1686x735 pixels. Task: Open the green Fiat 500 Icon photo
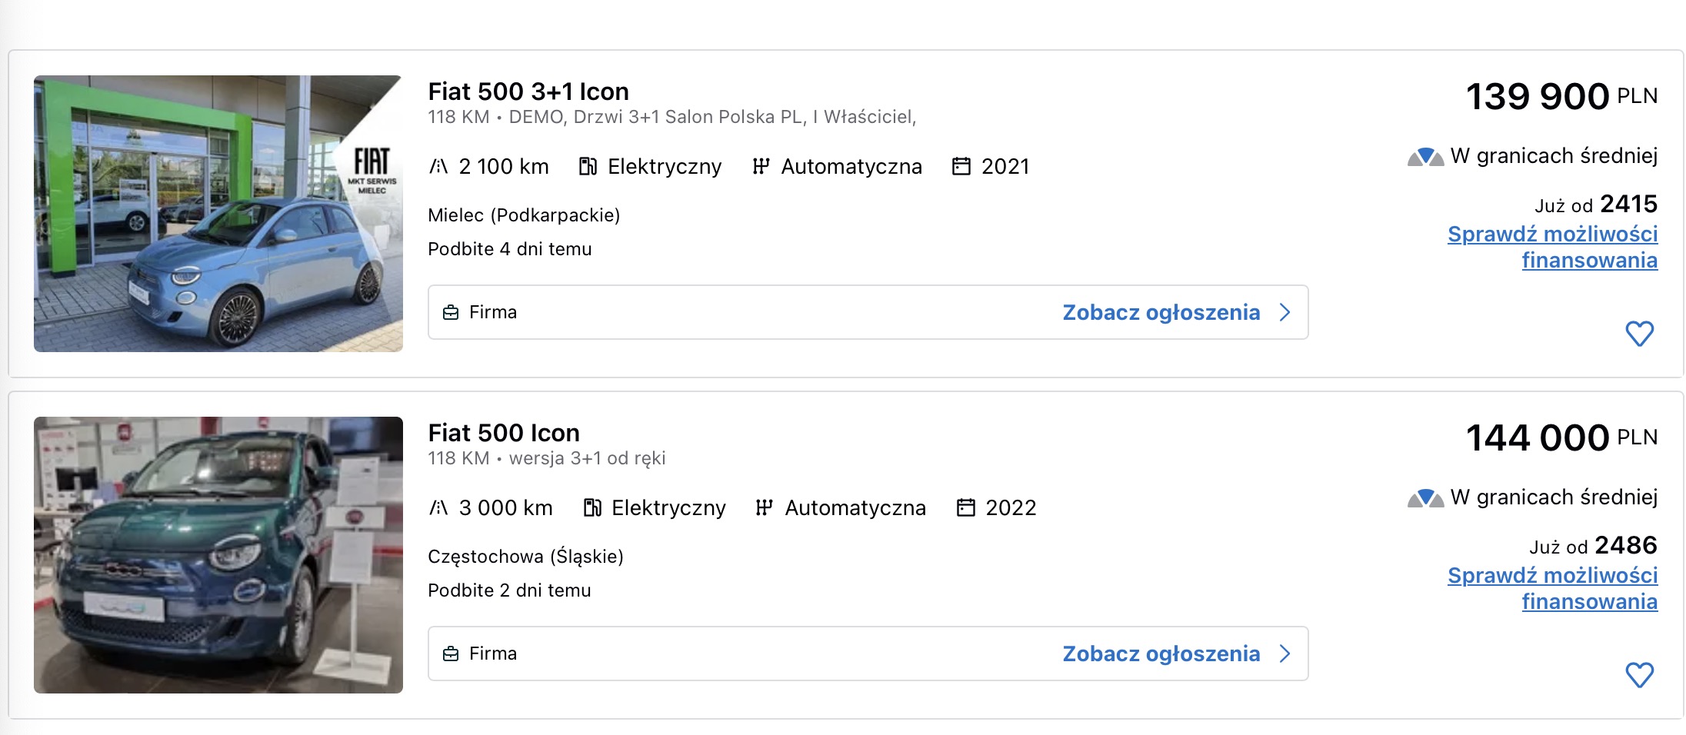coord(218,555)
